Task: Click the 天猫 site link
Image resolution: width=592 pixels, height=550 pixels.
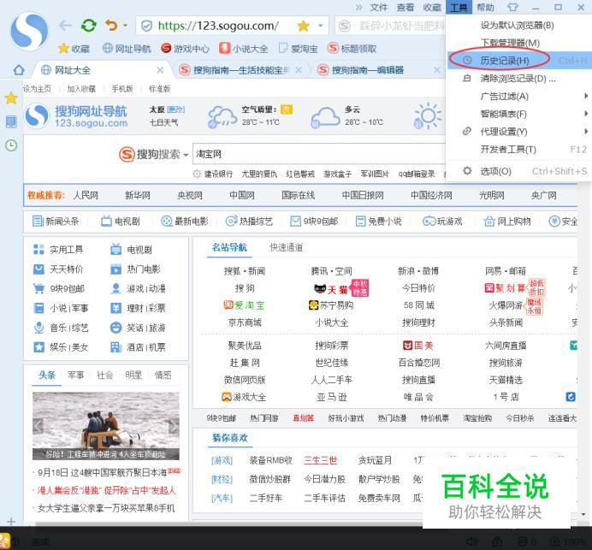Action: tap(331, 289)
